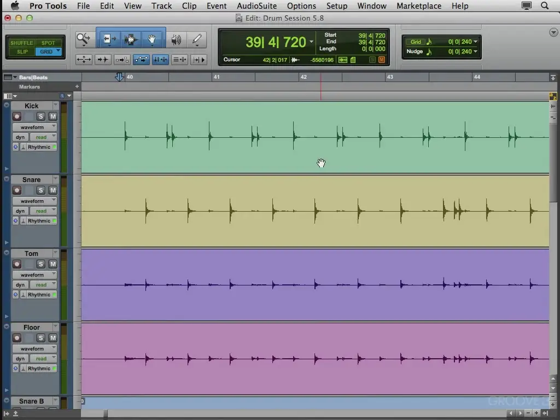Open the File menu
Viewport: 560px width, 420px height.
[x=83, y=5]
